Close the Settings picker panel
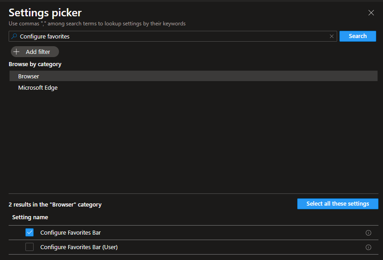The height and width of the screenshot is (260, 383). pos(371,13)
